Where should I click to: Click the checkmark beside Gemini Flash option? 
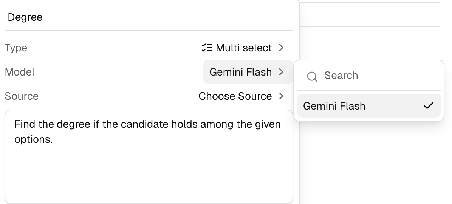(x=428, y=106)
